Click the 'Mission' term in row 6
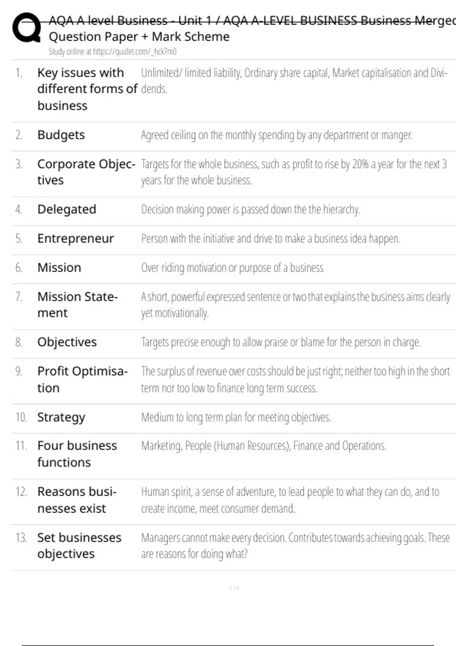Image resolution: width=456 pixels, height=646 pixels. click(x=59, y=268)
